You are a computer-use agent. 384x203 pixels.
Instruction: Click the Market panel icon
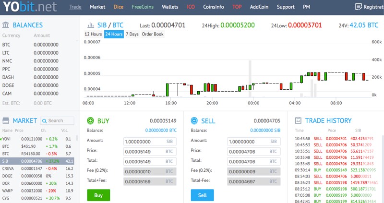click(x=6, y=120)
